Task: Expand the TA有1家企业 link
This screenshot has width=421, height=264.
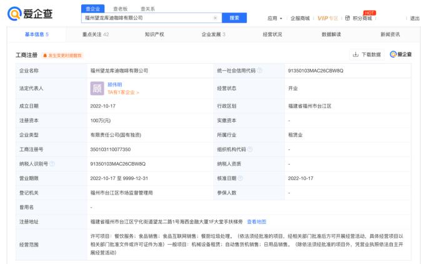Action: (123, 93)
